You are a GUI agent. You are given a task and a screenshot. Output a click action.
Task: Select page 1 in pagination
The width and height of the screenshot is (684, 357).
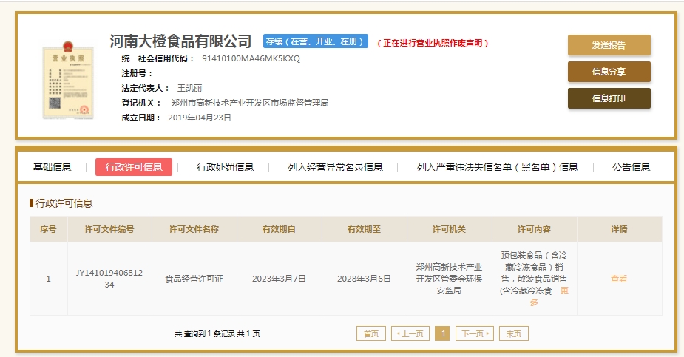[x=443, y=333]
